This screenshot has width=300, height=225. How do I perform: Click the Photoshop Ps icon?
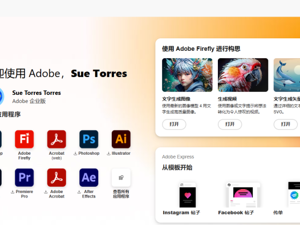(89, 139)
